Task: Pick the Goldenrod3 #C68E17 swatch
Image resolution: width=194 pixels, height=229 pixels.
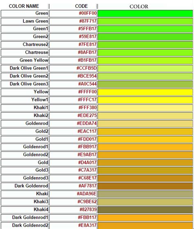Action: (x=145, y=178)
